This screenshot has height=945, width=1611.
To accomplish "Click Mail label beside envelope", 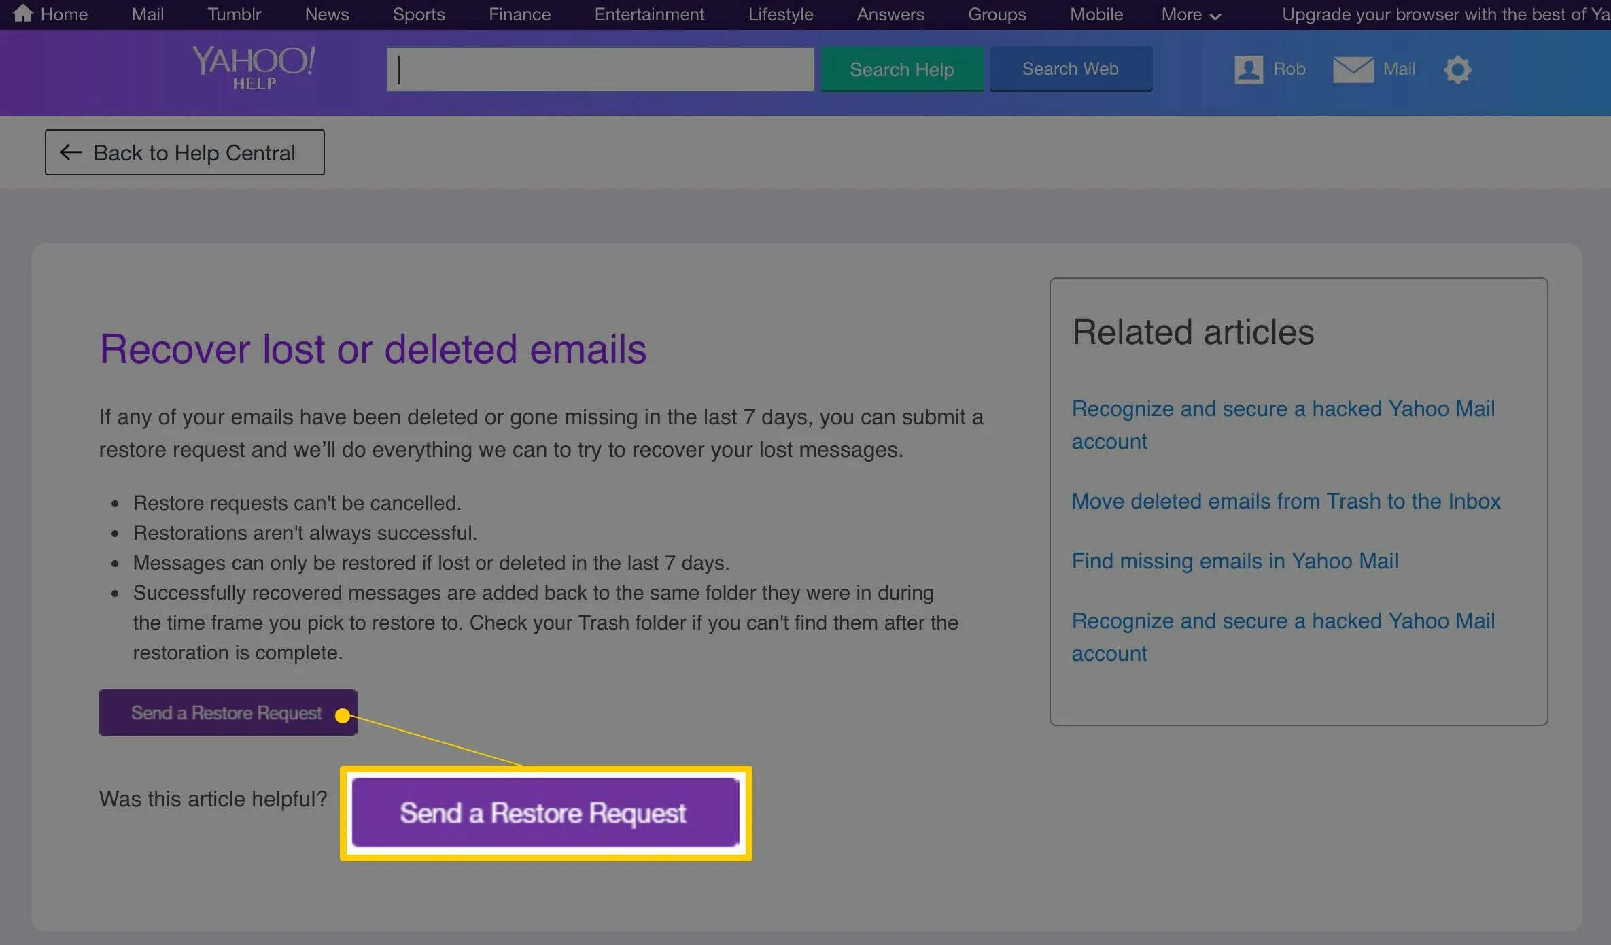I will (x=1399, y=69).
